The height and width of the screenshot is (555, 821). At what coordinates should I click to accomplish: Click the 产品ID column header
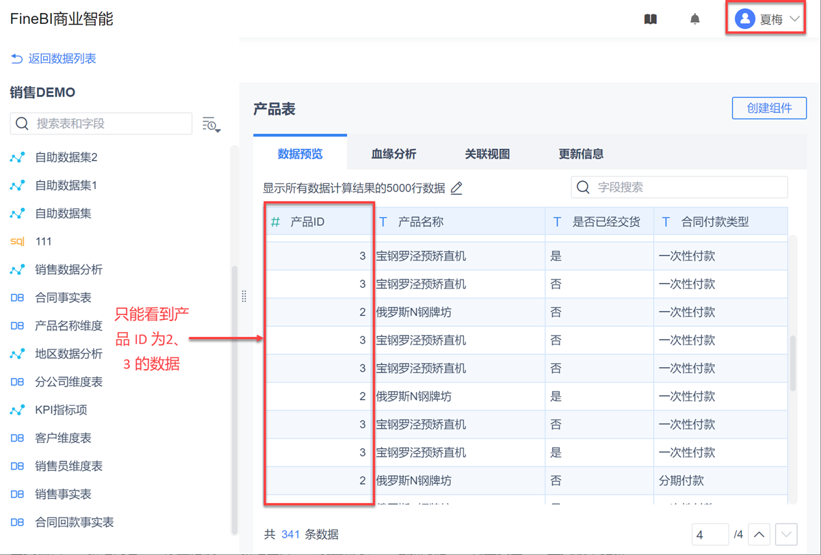(x=319, y=221)
